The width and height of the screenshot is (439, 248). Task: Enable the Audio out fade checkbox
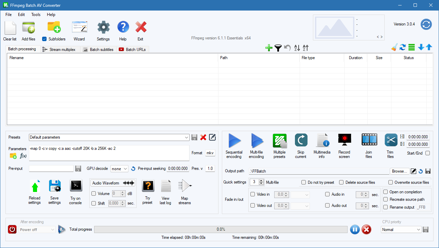328,206
